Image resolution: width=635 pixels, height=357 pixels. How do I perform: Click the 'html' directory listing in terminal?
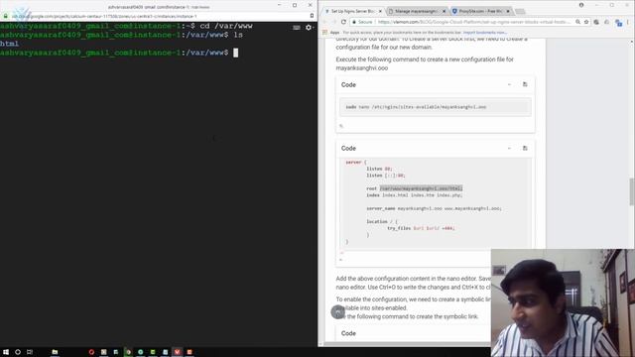click(x=9, y=44)
